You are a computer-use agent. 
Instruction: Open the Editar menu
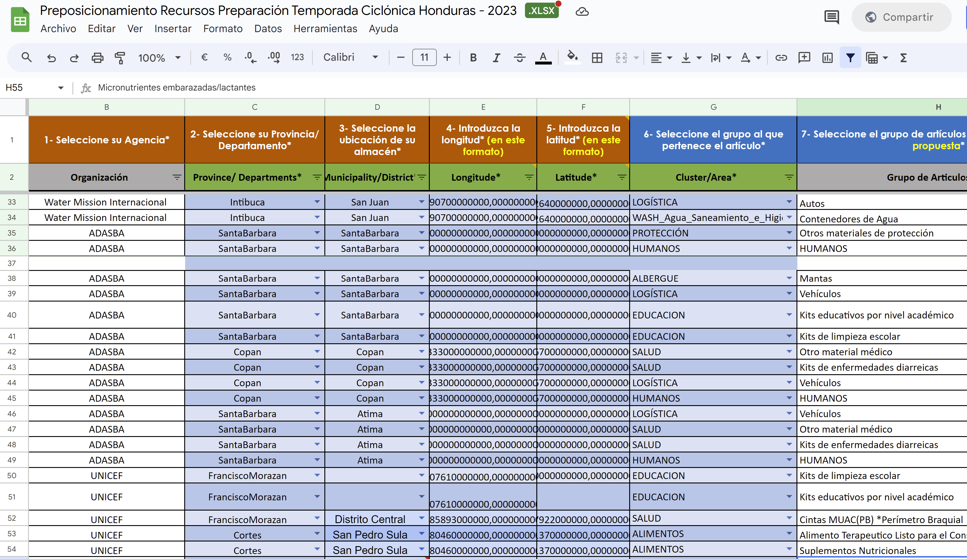pos(102,29)
